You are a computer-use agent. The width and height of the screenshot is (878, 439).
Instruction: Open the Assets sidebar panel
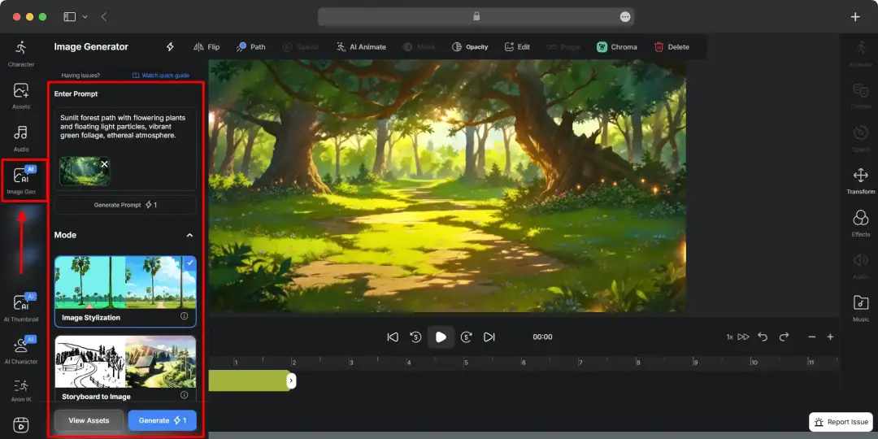tap(20, 96)
